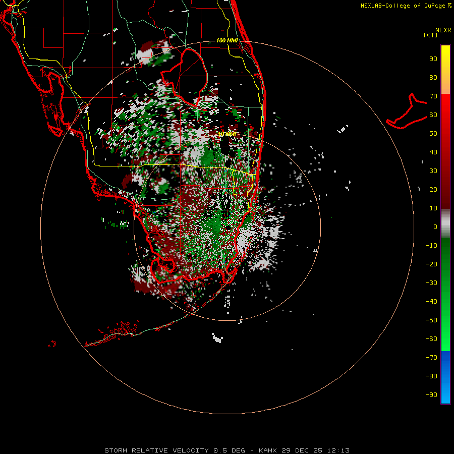
Task: Select the -30 value on the velocity scale
Action: point(431,283)
